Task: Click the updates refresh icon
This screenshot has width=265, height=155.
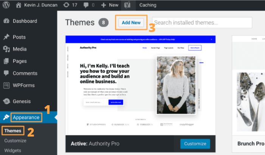Action: click(x=67, y=5)
